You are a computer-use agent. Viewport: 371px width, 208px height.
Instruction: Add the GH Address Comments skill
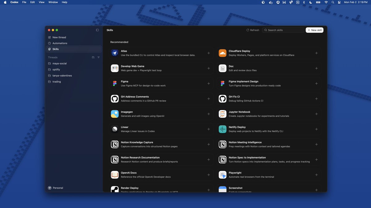tap(209, 99)
